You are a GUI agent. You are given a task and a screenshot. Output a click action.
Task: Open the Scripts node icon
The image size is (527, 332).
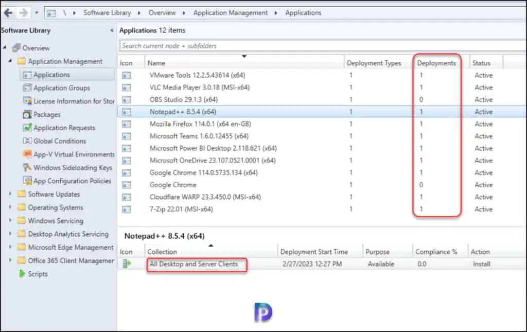pos(22,274)
